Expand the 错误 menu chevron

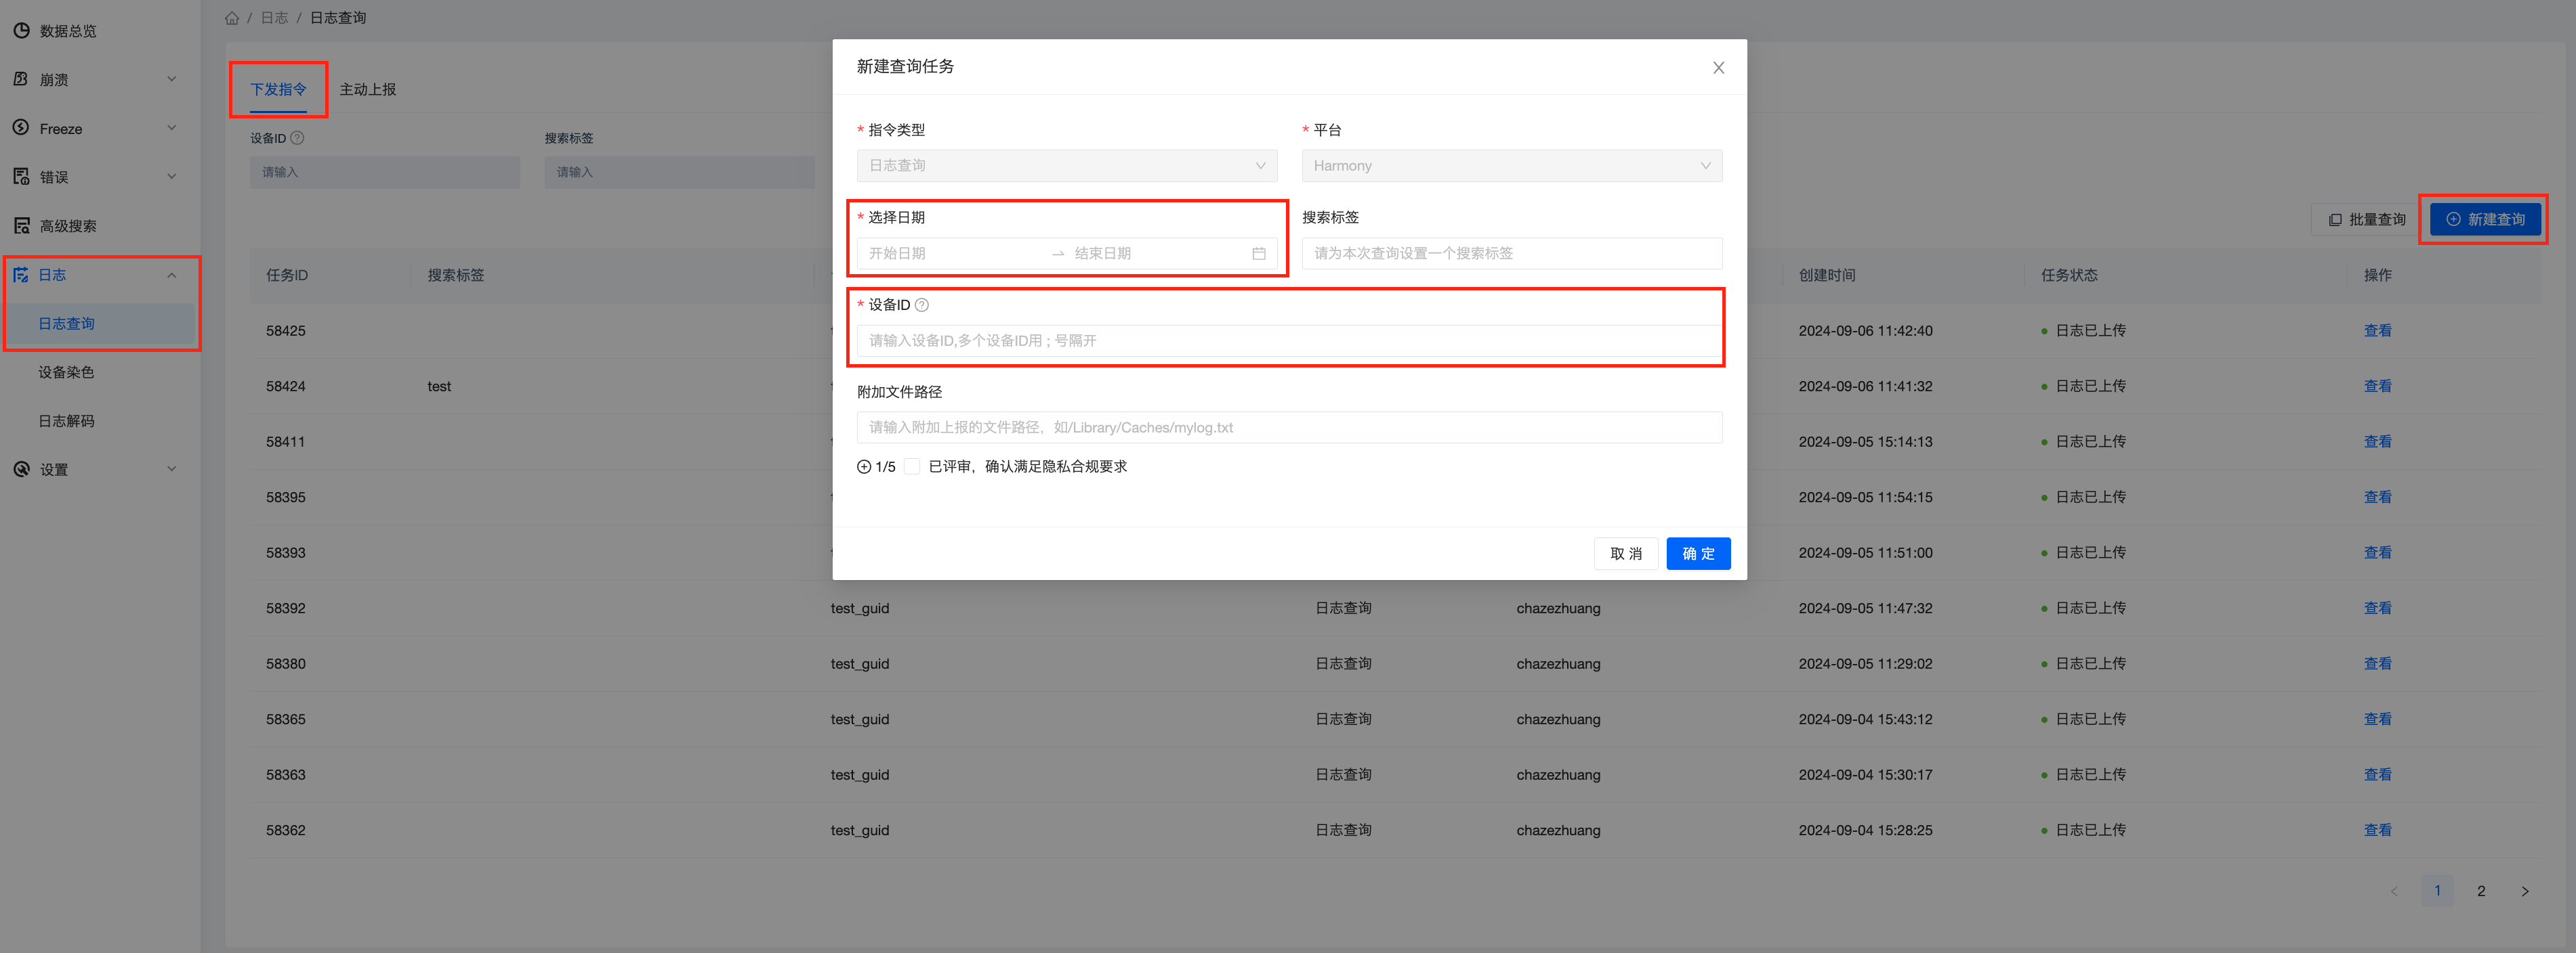click(172, 177)
